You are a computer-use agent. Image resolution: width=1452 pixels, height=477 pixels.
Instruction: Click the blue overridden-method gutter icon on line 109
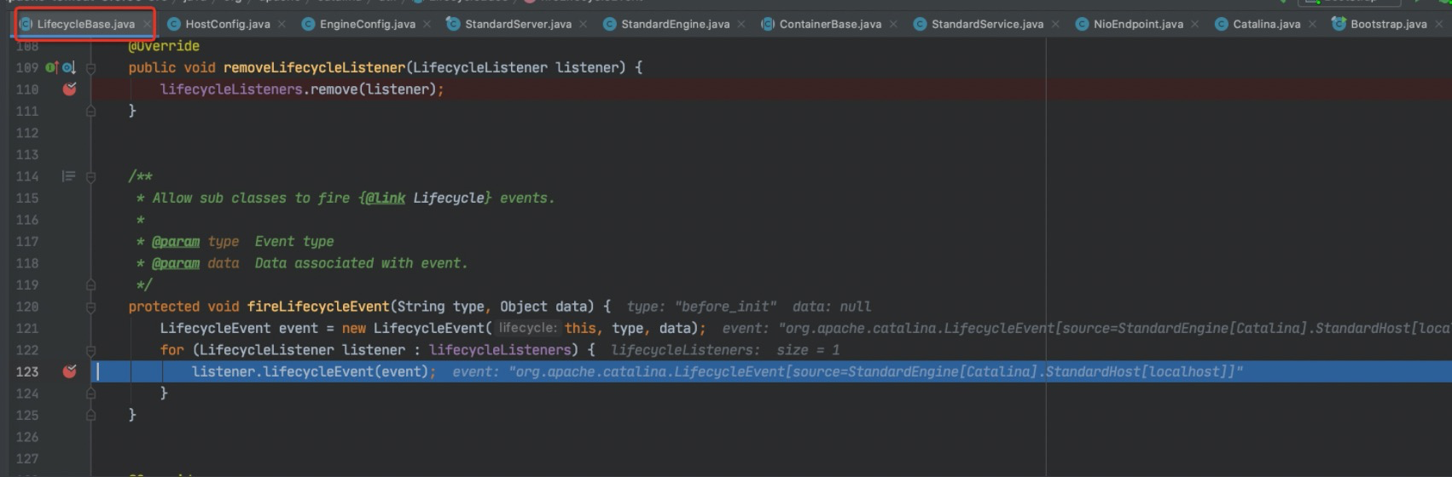pos(68,67)
